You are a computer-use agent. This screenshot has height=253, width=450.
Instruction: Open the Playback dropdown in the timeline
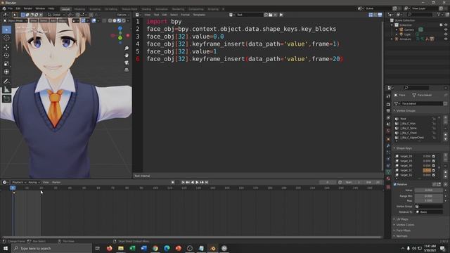19,182
